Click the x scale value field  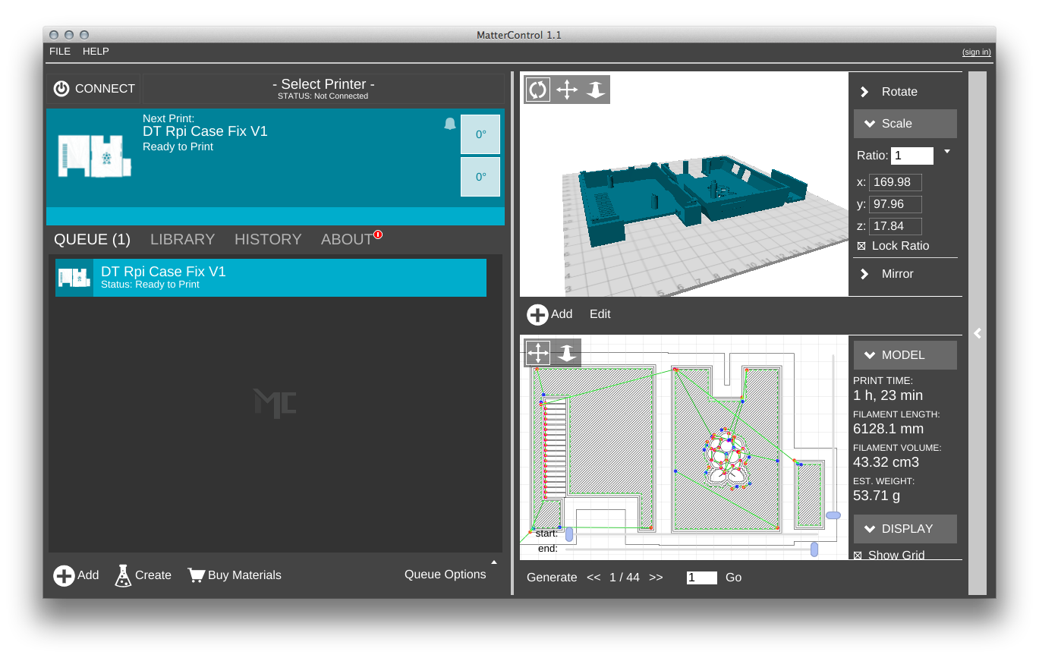[896, 182]
